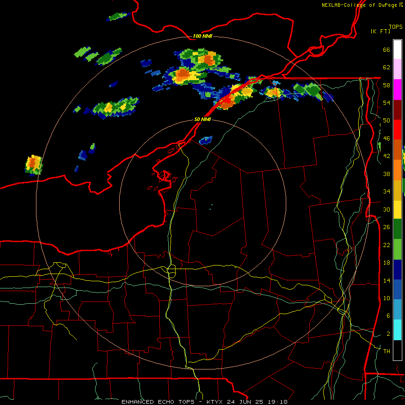This screenshot has width=405, height=405.
Task: Select the navy blue legend swatch
Action: pyautogui.click(x=397, y=270)
